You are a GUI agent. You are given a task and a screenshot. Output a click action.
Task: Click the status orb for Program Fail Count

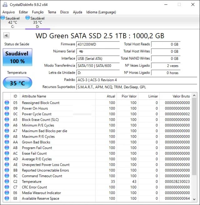point(7,148)
